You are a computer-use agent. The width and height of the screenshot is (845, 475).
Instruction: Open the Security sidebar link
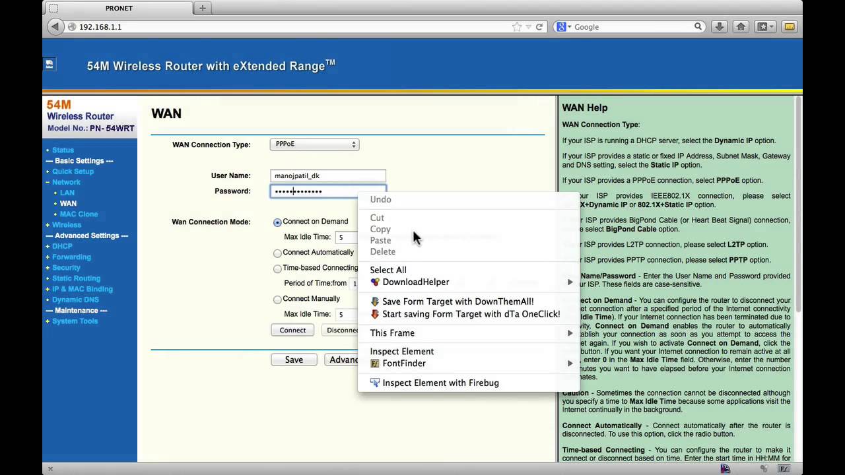[x=66, y=268]
